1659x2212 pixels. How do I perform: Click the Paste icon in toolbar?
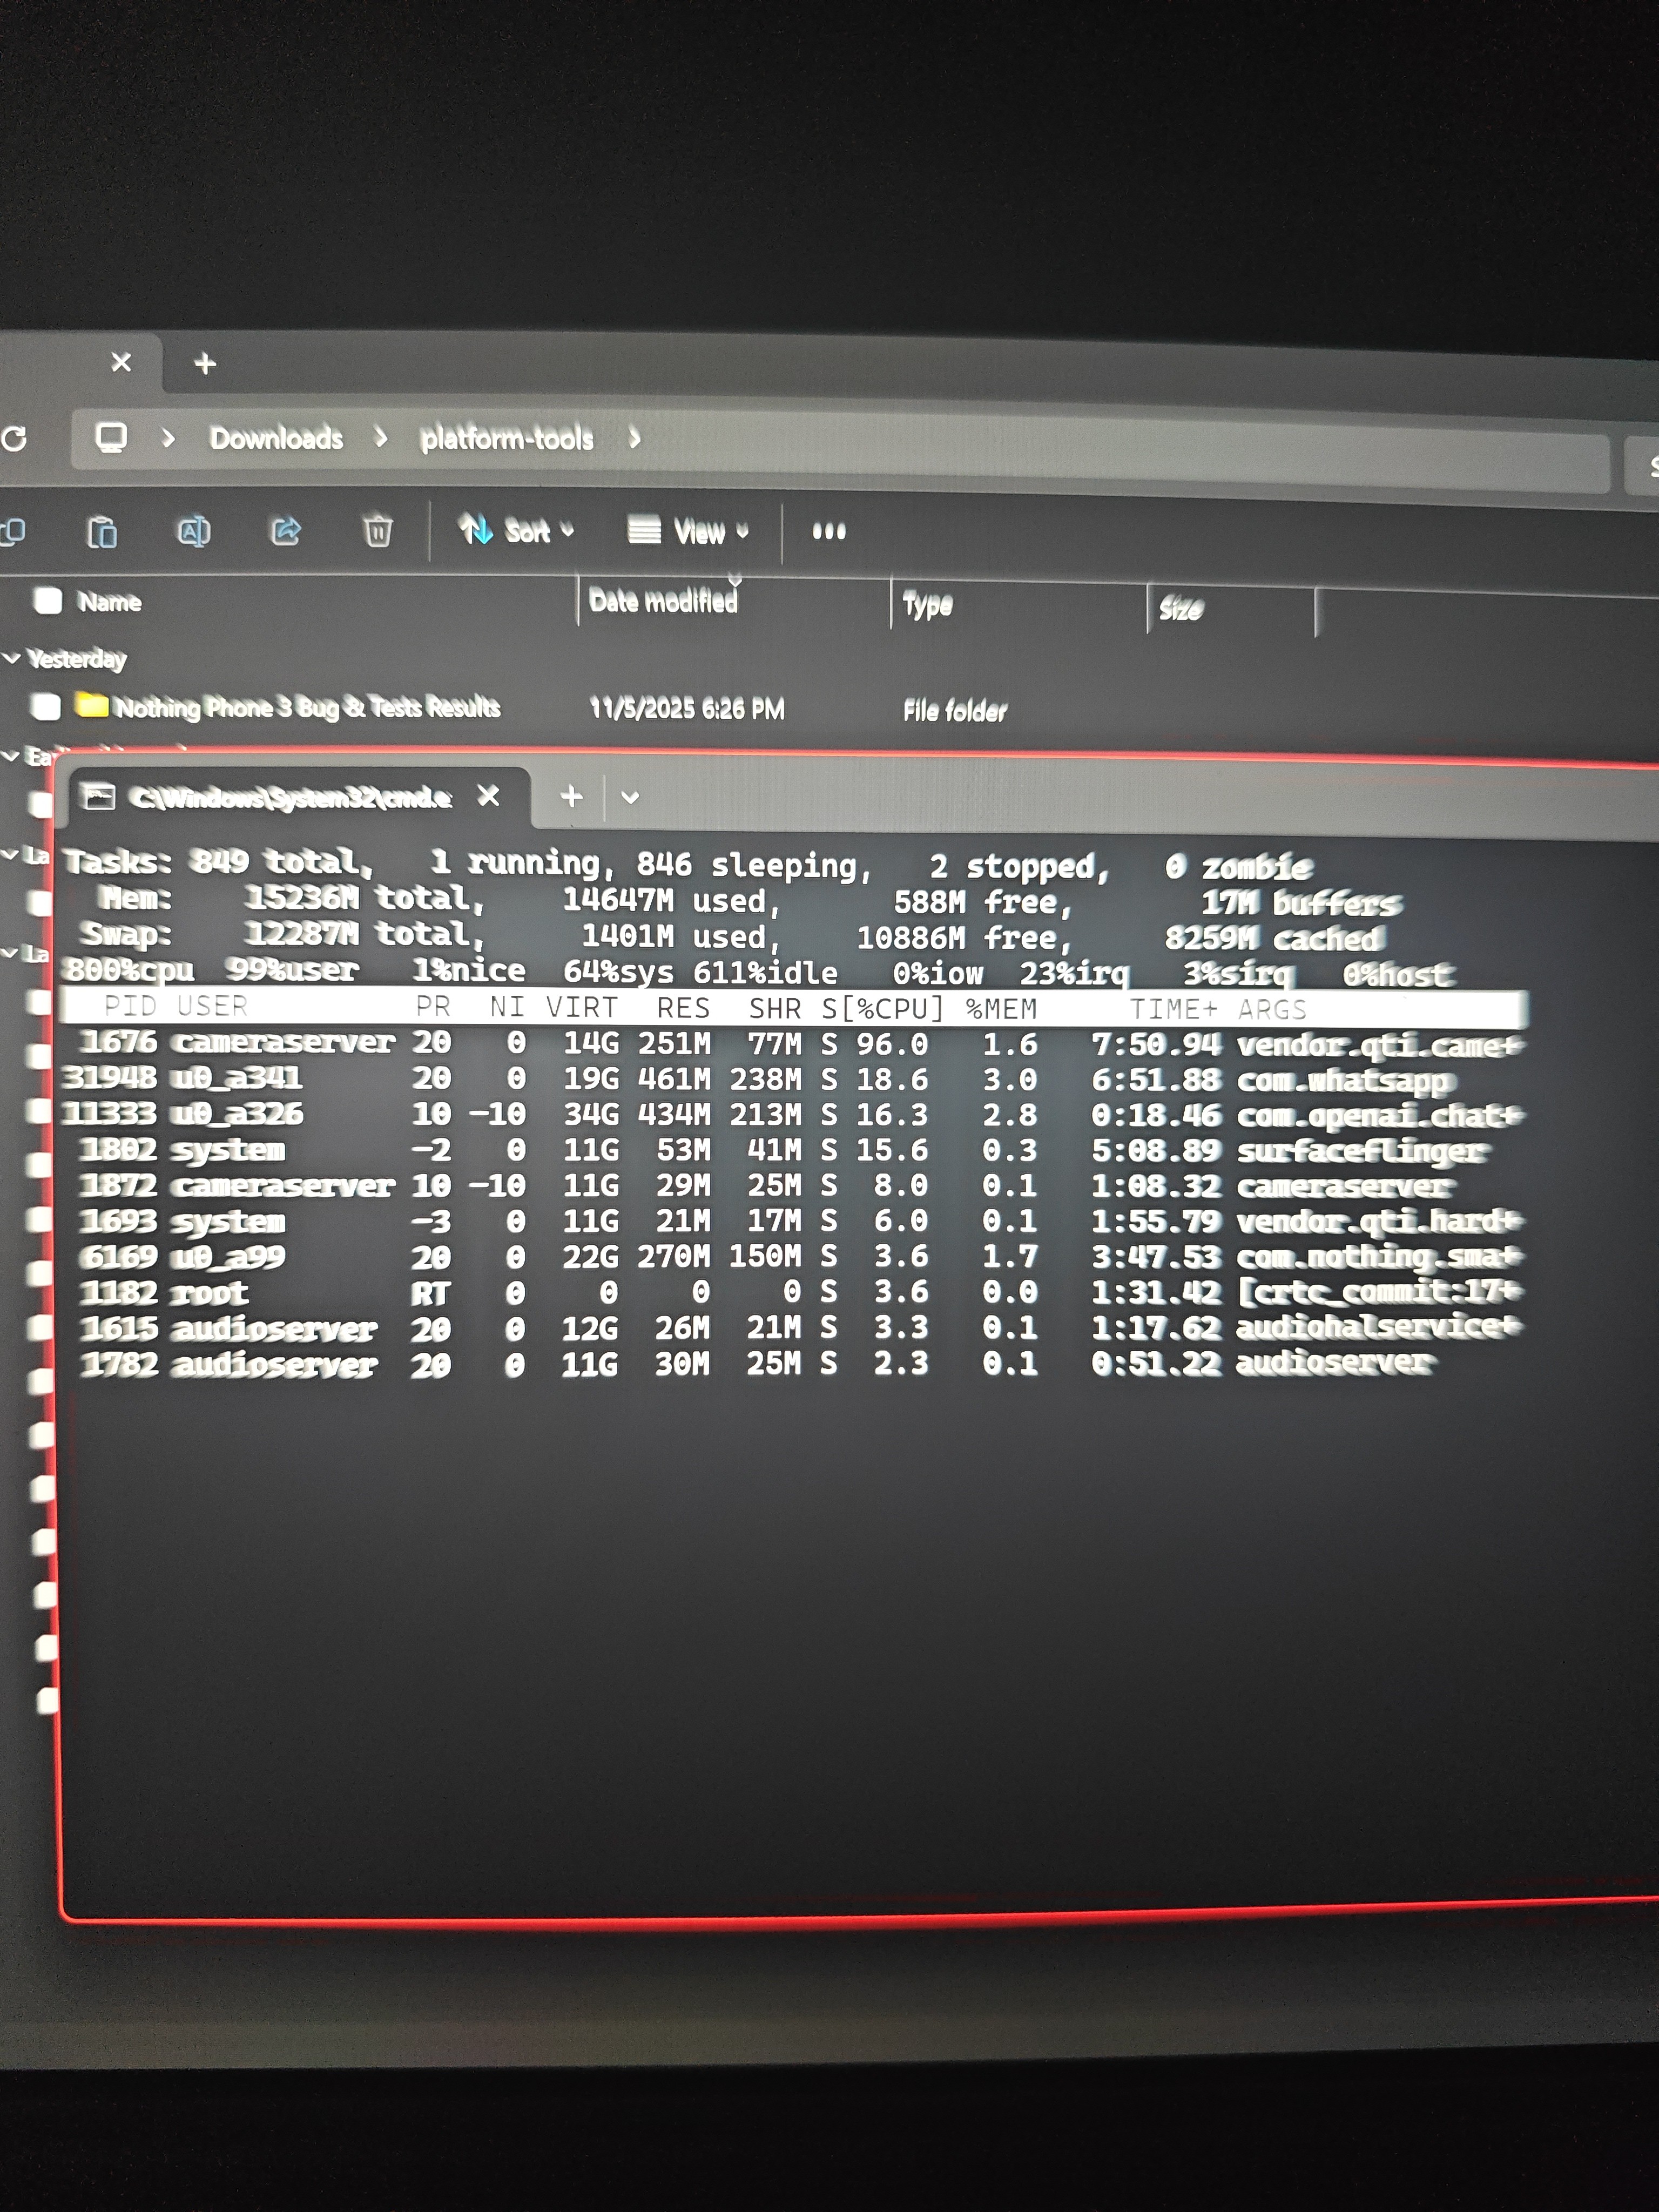[102, 531]
